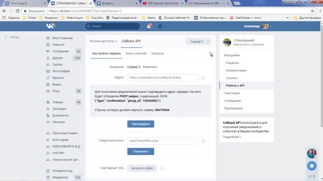
Task: Open Ссылки in right menu
Action: pos(232,78)
